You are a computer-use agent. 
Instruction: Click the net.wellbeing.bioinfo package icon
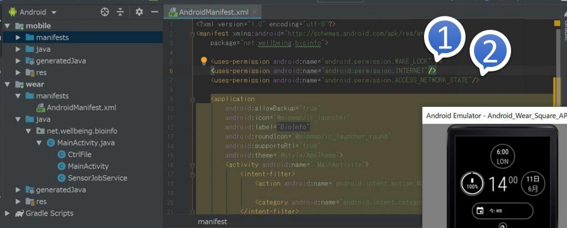(x=40, y=131)
